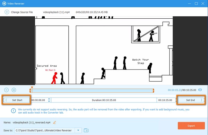Pause the video playback
Screen dimensions: 208x135
pyautogui.click(x=6, y=90)
